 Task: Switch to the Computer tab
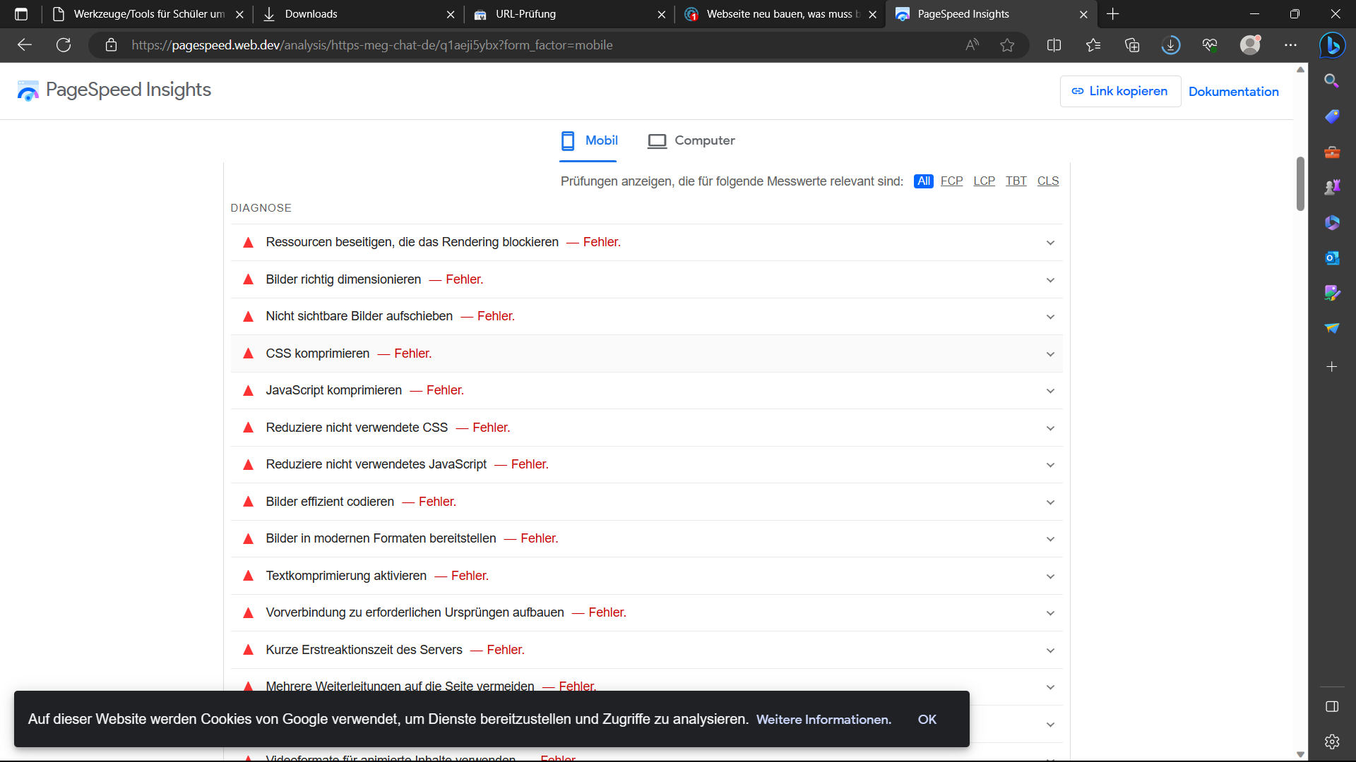click(x=691, y=140)
